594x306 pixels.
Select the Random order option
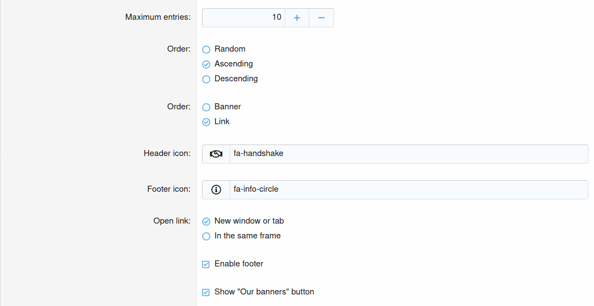[206, 49]
